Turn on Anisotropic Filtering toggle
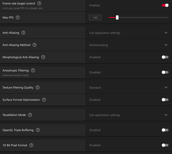172x154 pixels. click(x=165, y=72)
